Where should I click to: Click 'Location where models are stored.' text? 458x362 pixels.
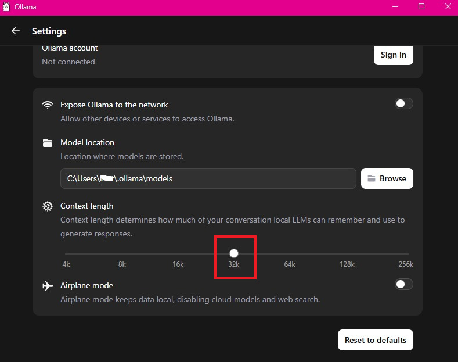(122, 156)
